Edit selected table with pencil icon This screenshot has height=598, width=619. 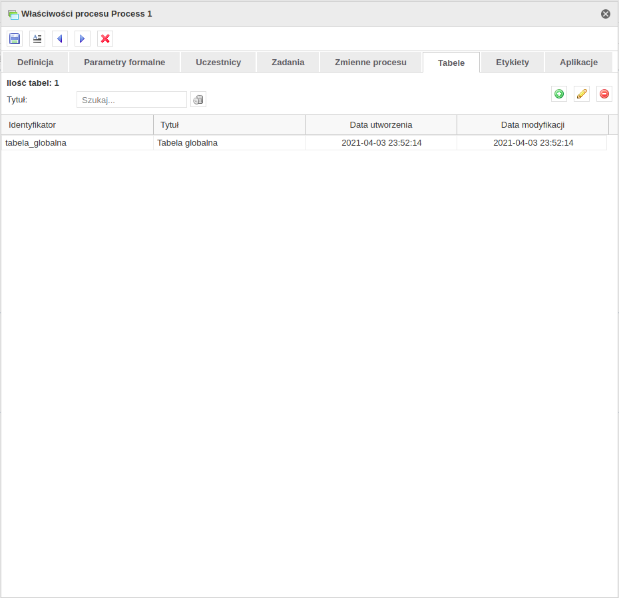582,94
